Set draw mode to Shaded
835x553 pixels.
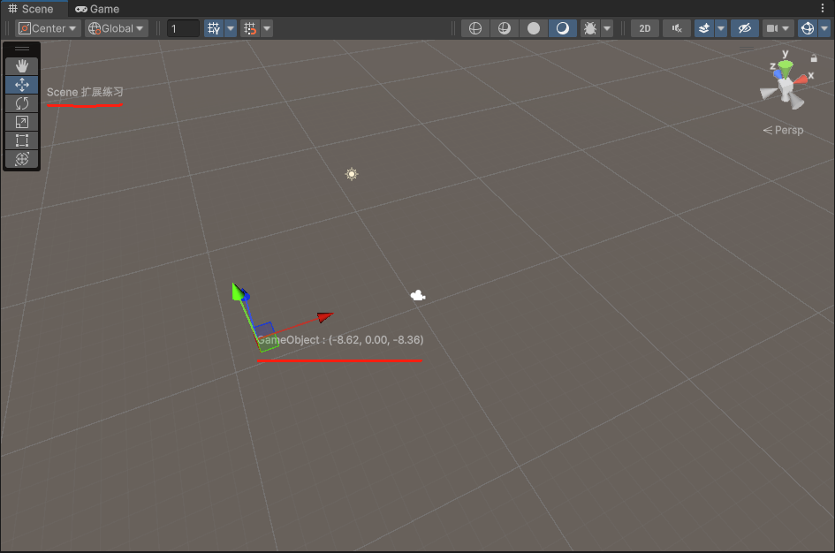562,28
